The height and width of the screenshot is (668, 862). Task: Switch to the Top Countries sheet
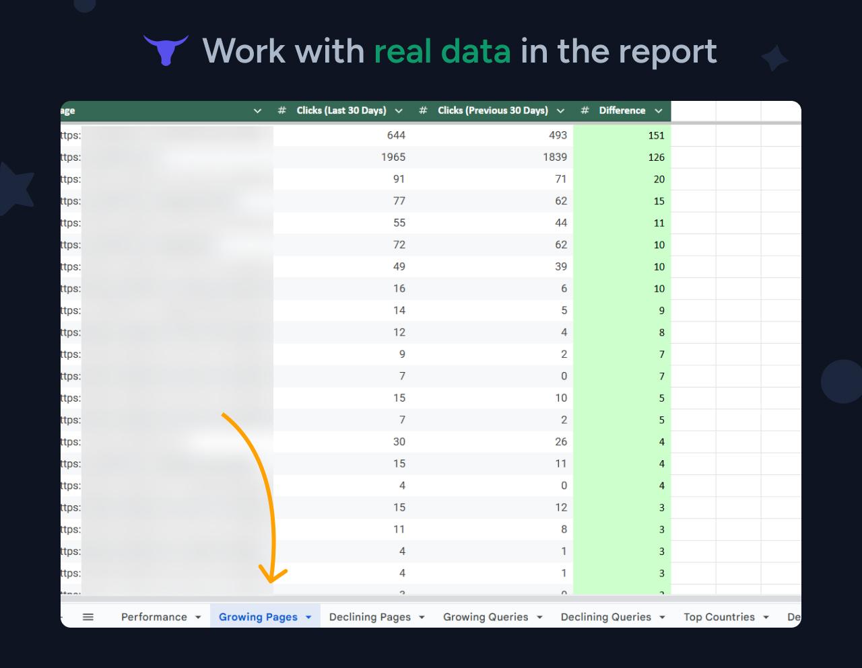[719, 616]
